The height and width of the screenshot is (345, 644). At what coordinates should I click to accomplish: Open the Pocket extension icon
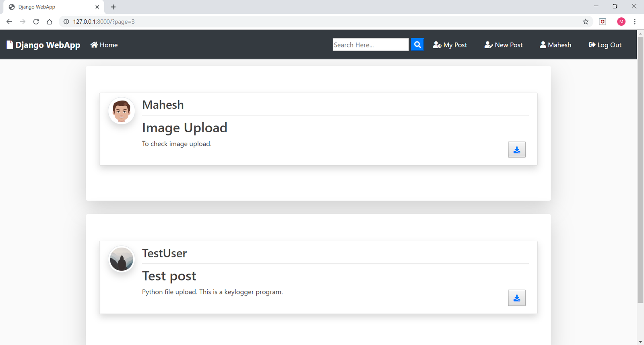(x=603, y=22)
